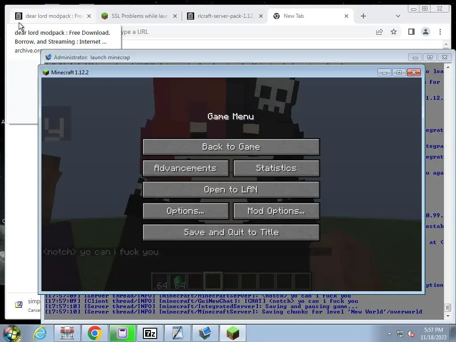This screenshot has height=342, width=456.
Task: Open the clock showing 5:57 PM
Action: (x=433, y=334)
